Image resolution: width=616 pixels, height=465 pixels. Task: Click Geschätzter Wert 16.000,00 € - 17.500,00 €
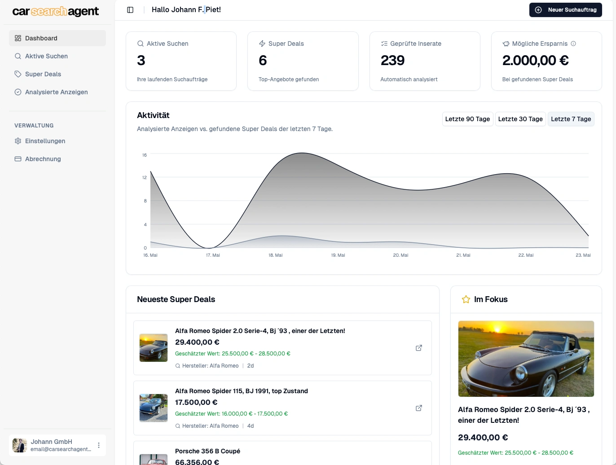(x=231, y=414)
